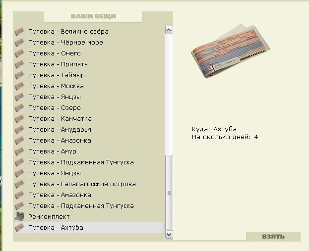Click the 'Куда: Ахтуба' destination text
Screen dimensions: 309x251
coord(214,129)
